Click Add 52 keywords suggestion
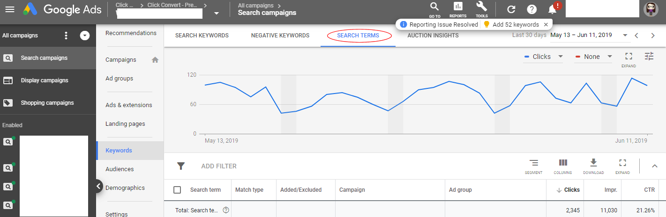666x217 pixels. [x=511, y=24]
